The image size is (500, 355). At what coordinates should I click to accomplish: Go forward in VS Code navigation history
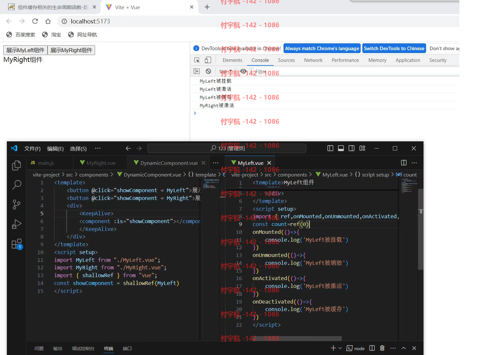coord(139,148)
